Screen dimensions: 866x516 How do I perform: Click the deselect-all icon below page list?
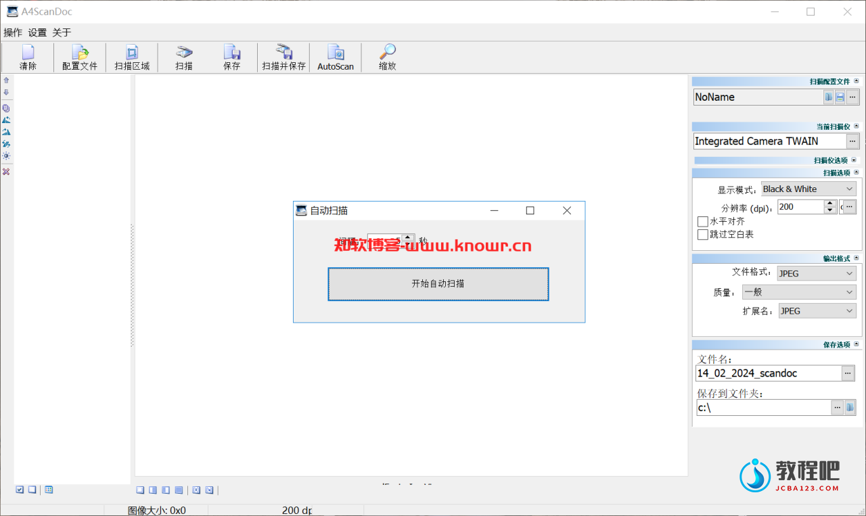click(32, 490)
